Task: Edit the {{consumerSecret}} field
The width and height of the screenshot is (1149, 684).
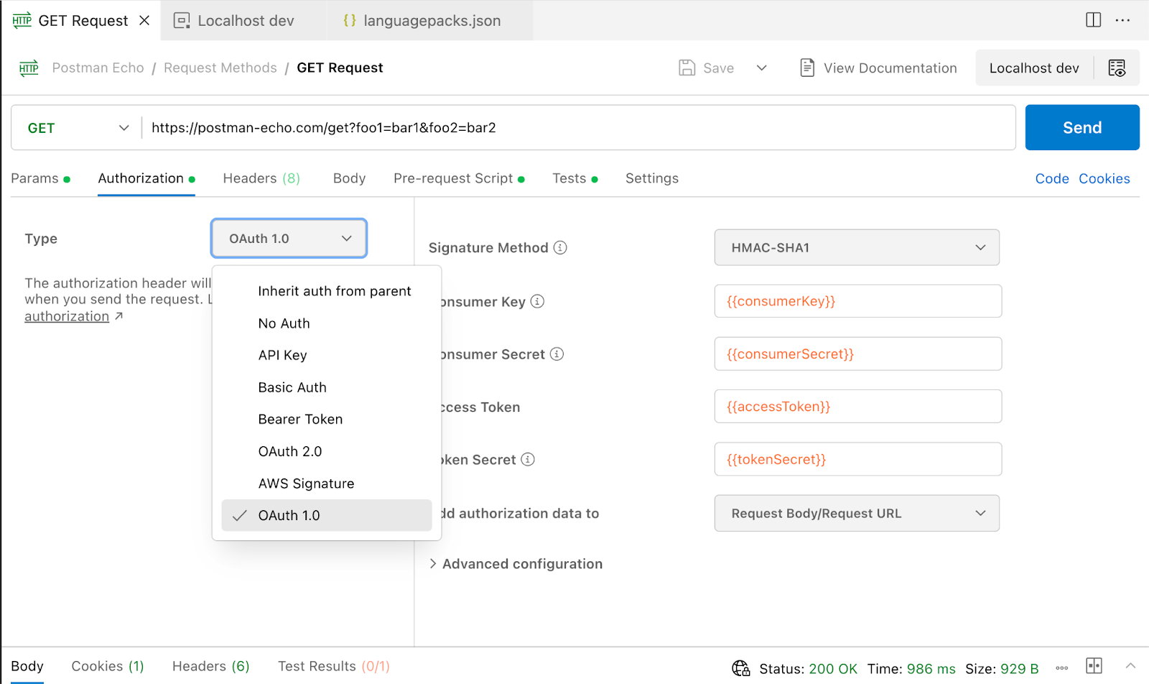Action: click(x=858, y=353)
